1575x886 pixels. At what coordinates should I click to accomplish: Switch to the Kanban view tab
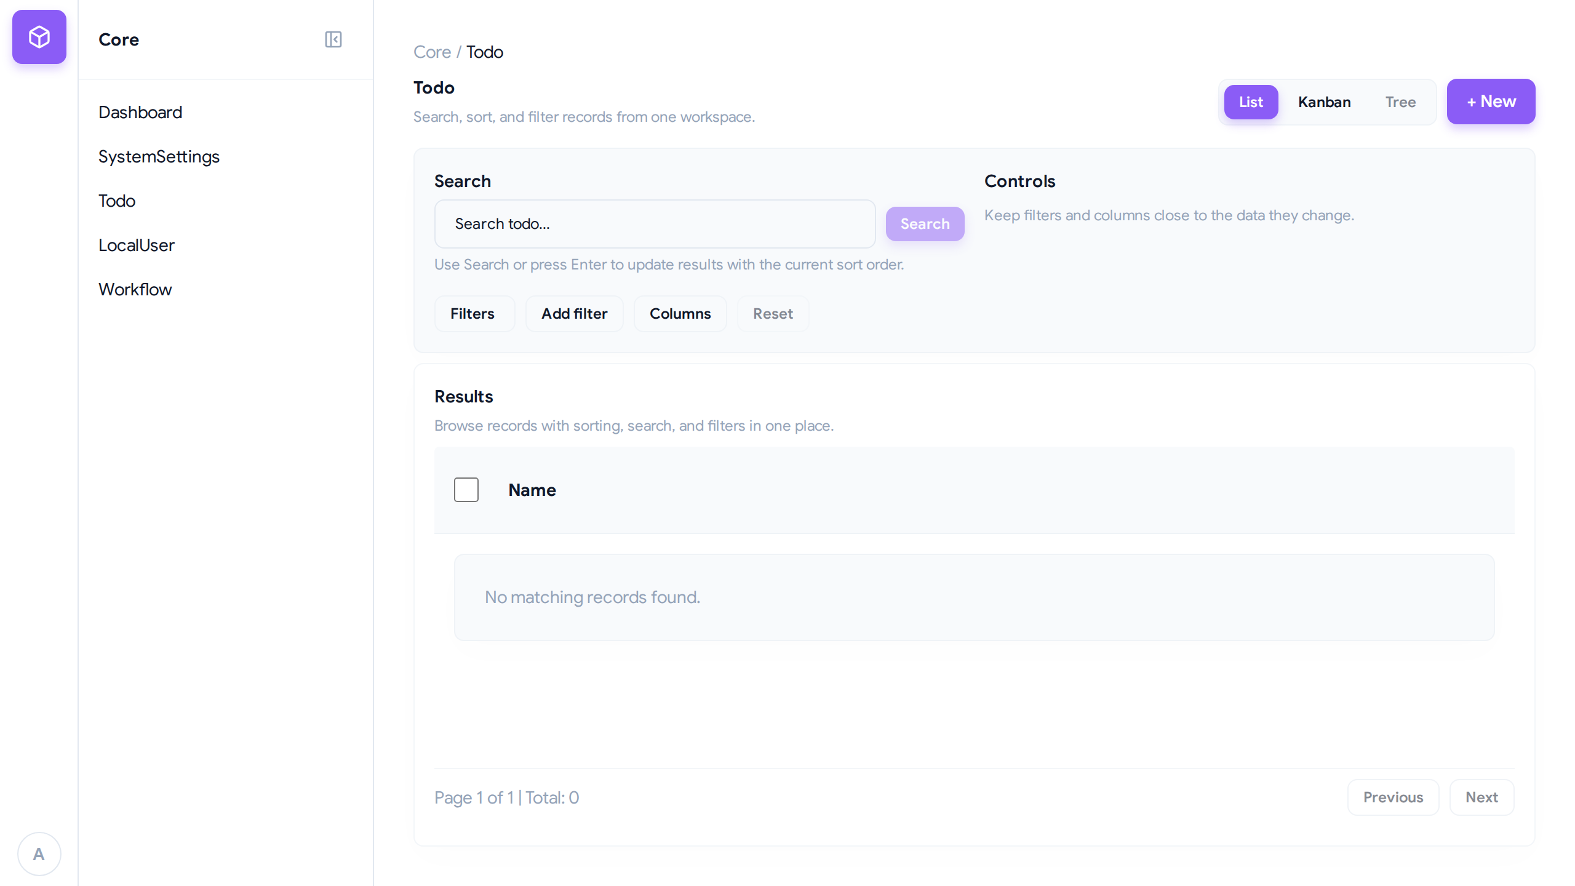(x=1324, y=102)
